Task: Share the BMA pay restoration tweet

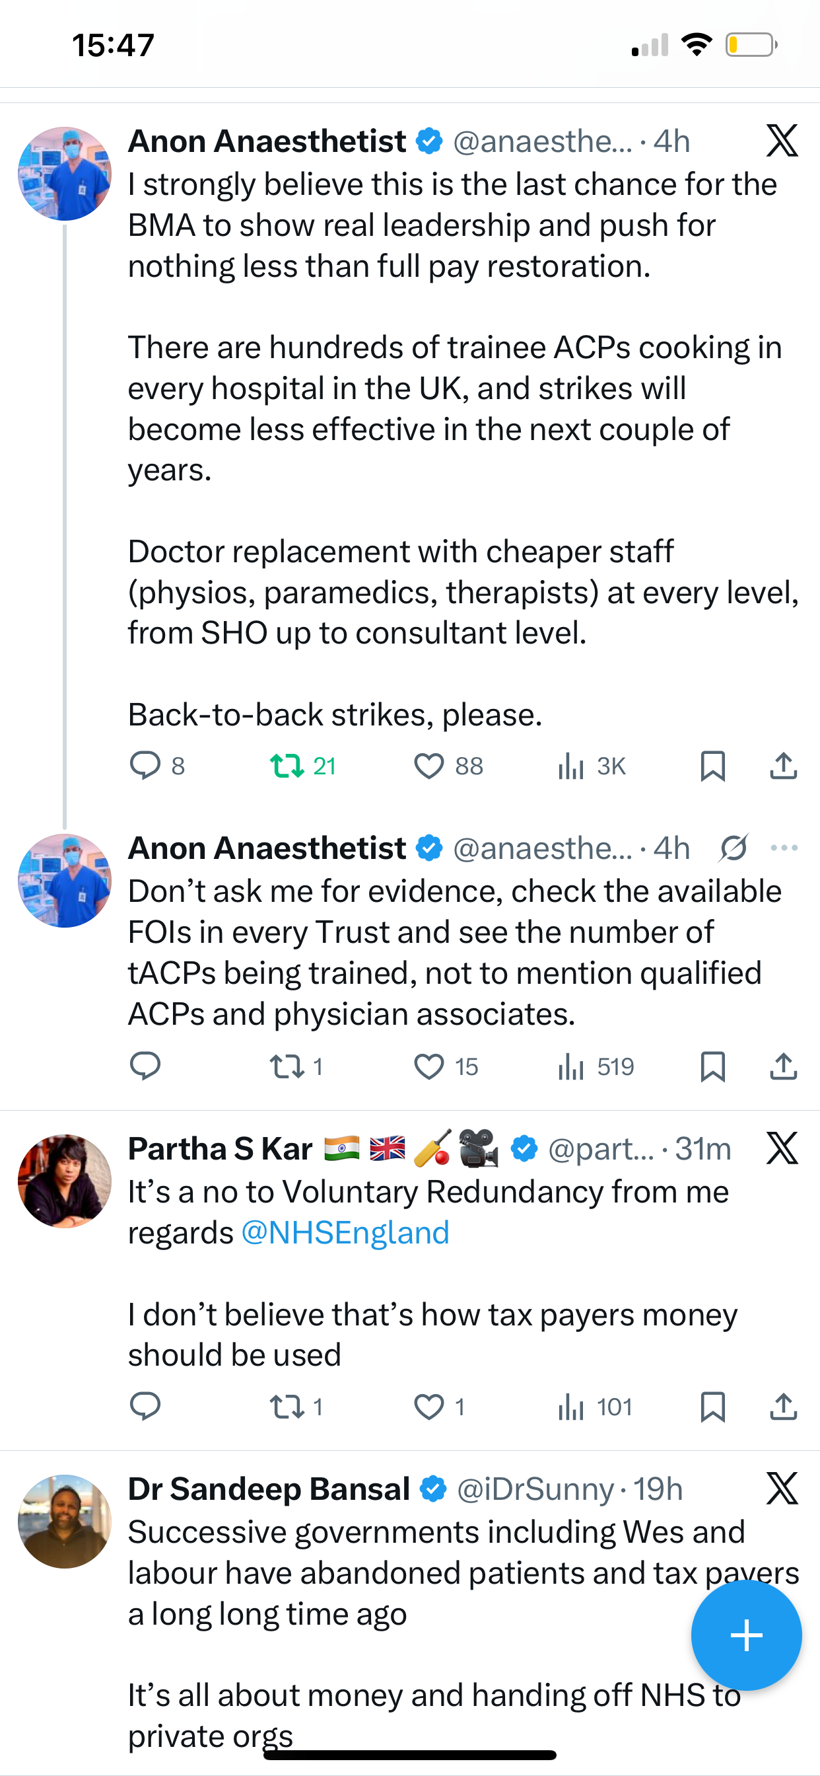Action: [x=784, y=766]
